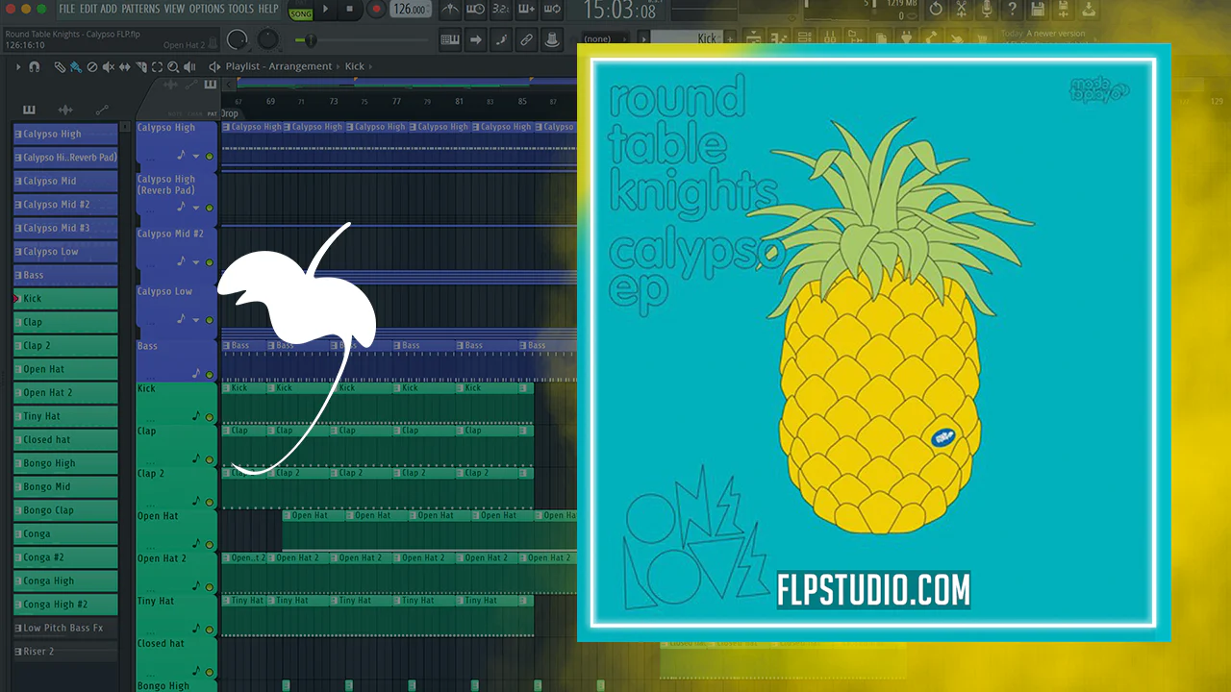Viewport: 1231px width, 692px height.
Task: Open the microphone one-click recording icon
Action: (x=986, y=10)
